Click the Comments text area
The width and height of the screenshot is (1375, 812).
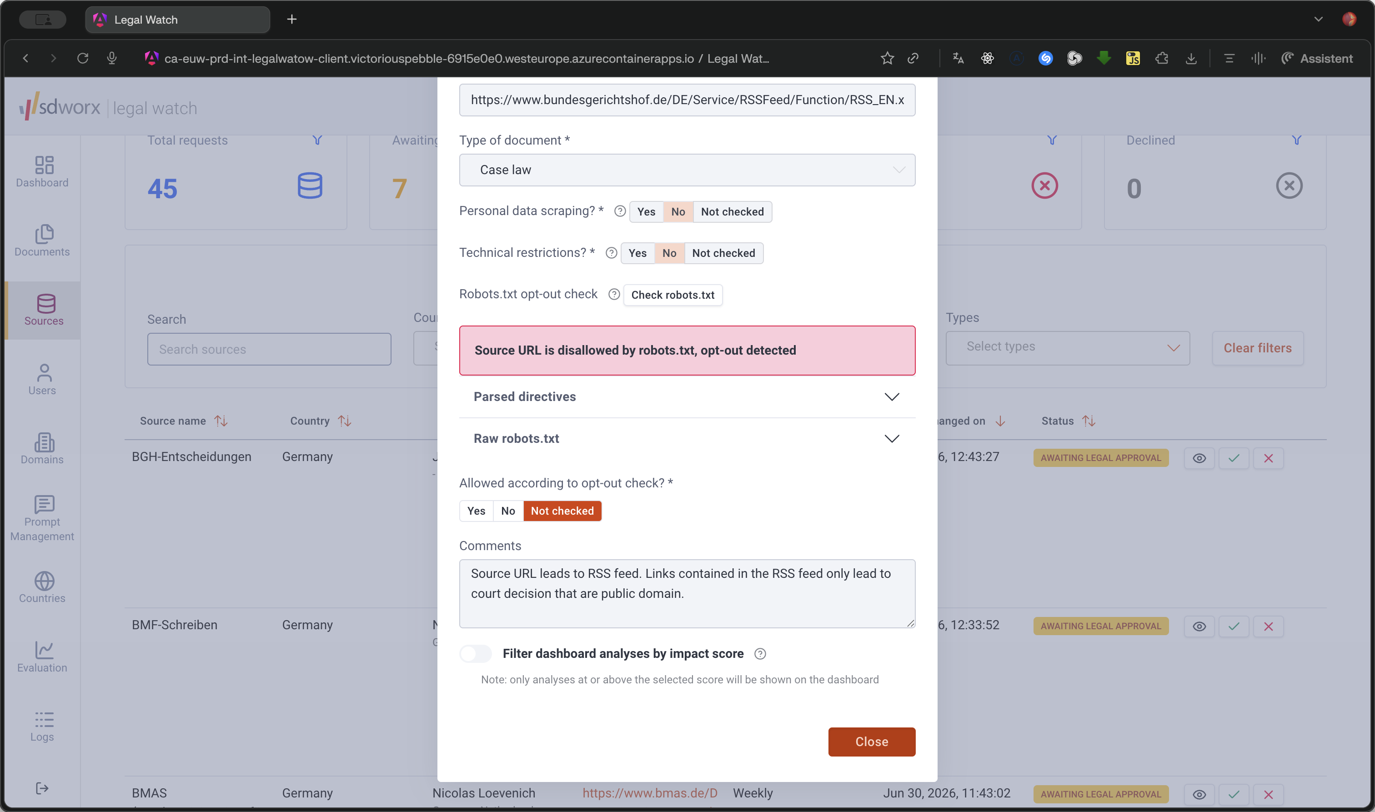pyautogui.click(x=687, y=594)
